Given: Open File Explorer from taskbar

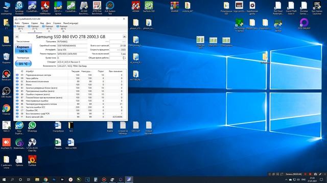Looking at the screenshot, I should pos(37,179).
